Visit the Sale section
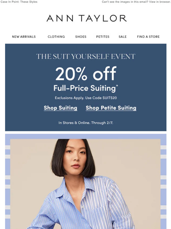The height and width of the screenshot is (229, 171). pyautogui.click(x=123, y=37)
